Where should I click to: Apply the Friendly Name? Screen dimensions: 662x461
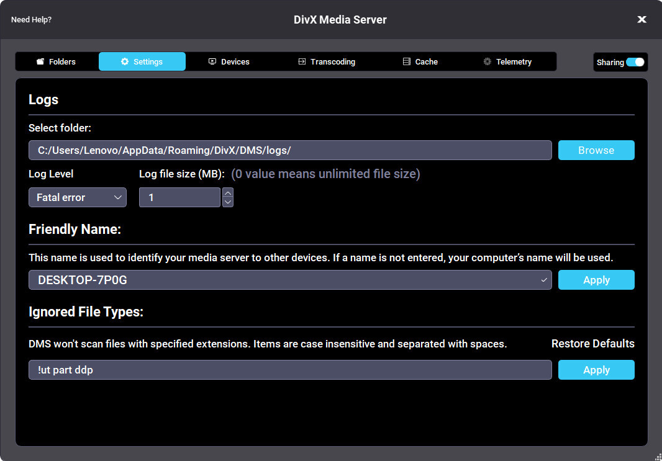(x=596, y=280)
